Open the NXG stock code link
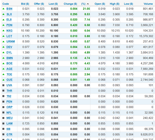Image resolution: width=155 pixels, height=140 pixels. pos(9,31)
